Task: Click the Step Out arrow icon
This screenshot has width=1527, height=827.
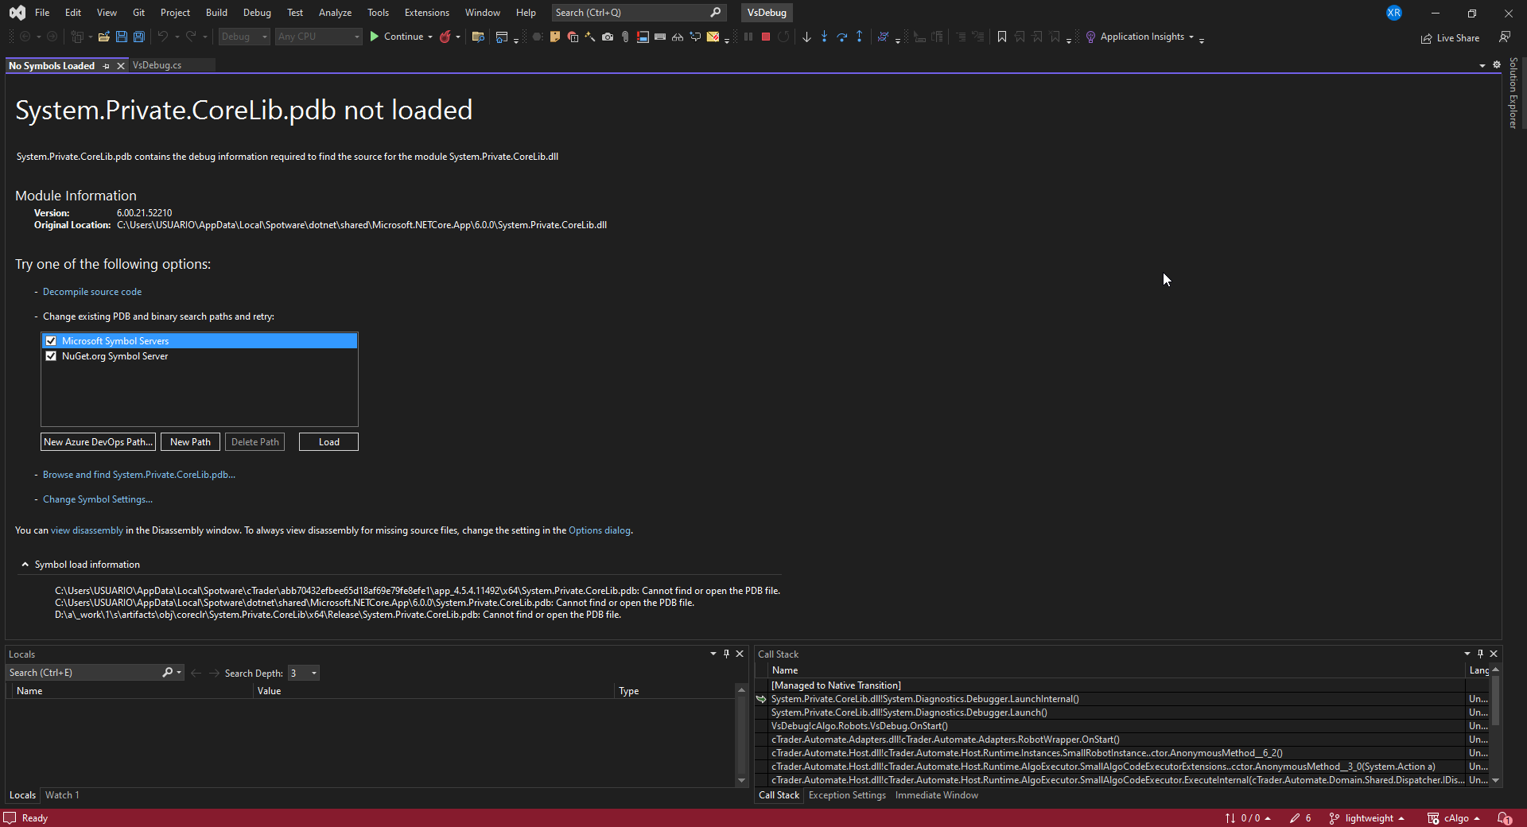Action: [x=859, y=37]
